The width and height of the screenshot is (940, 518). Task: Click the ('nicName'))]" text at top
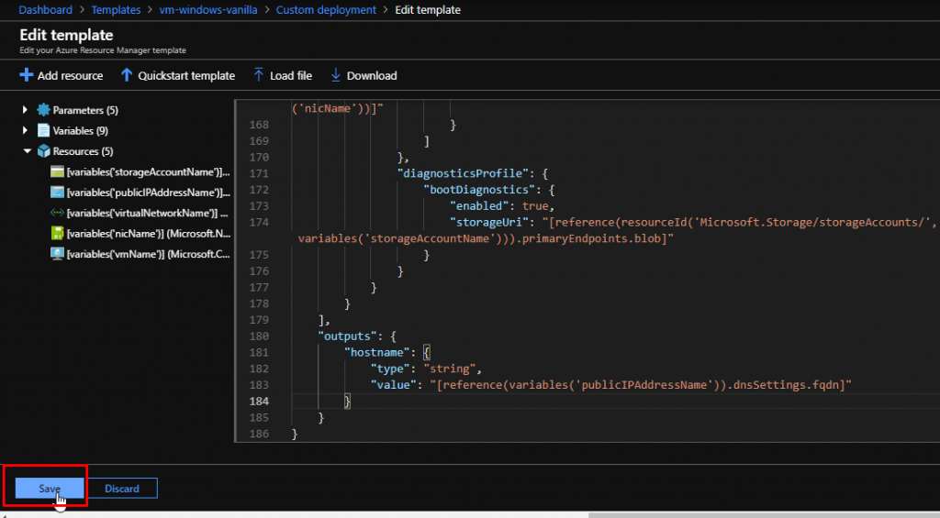pyautogui.click(x=338, y=108)
